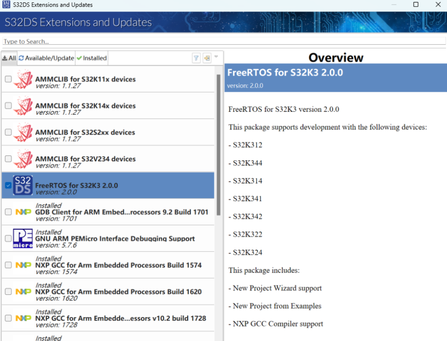This screenshot has height=341, width=447.
Task: Select AMMCLIB for S32K11x devices title
Action: 85,79
